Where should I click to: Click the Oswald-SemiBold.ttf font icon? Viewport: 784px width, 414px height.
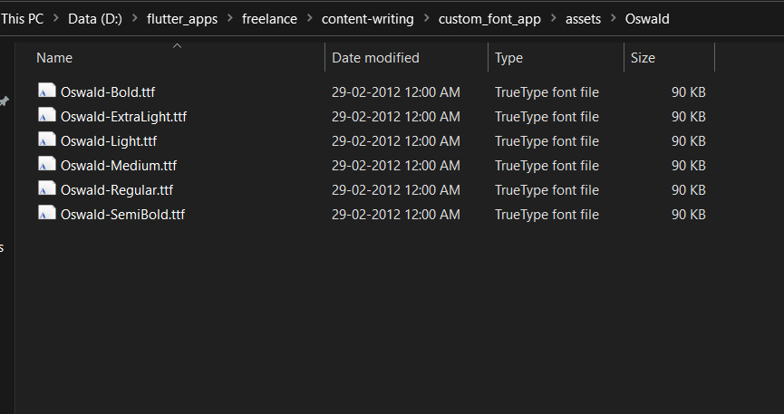pos(47,213)
